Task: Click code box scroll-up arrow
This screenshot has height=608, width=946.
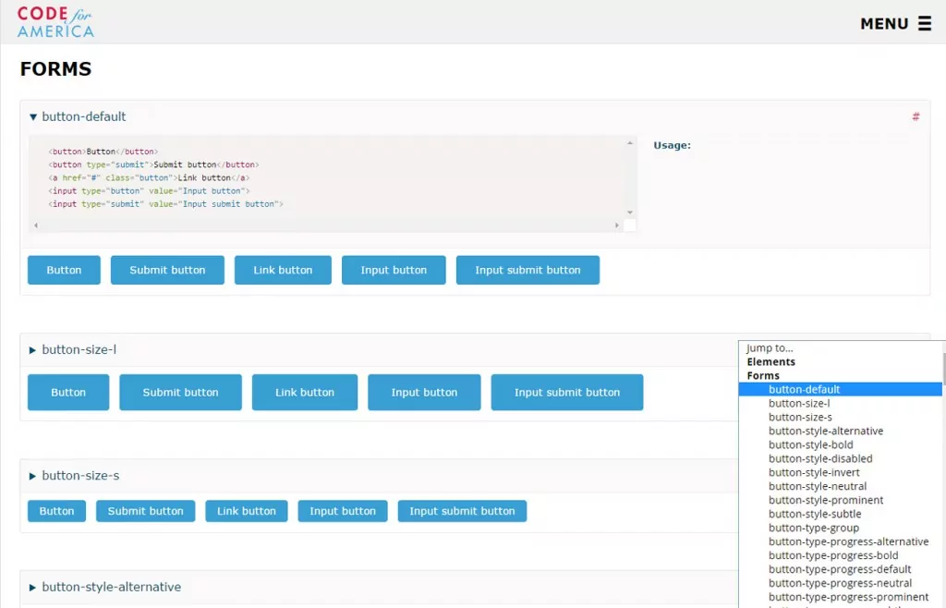Action: coord(629,143)
